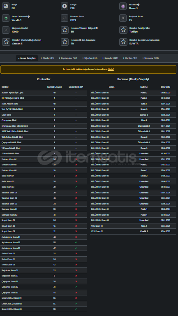Click the Bitiş Tarihi column header

coord(165,87)
